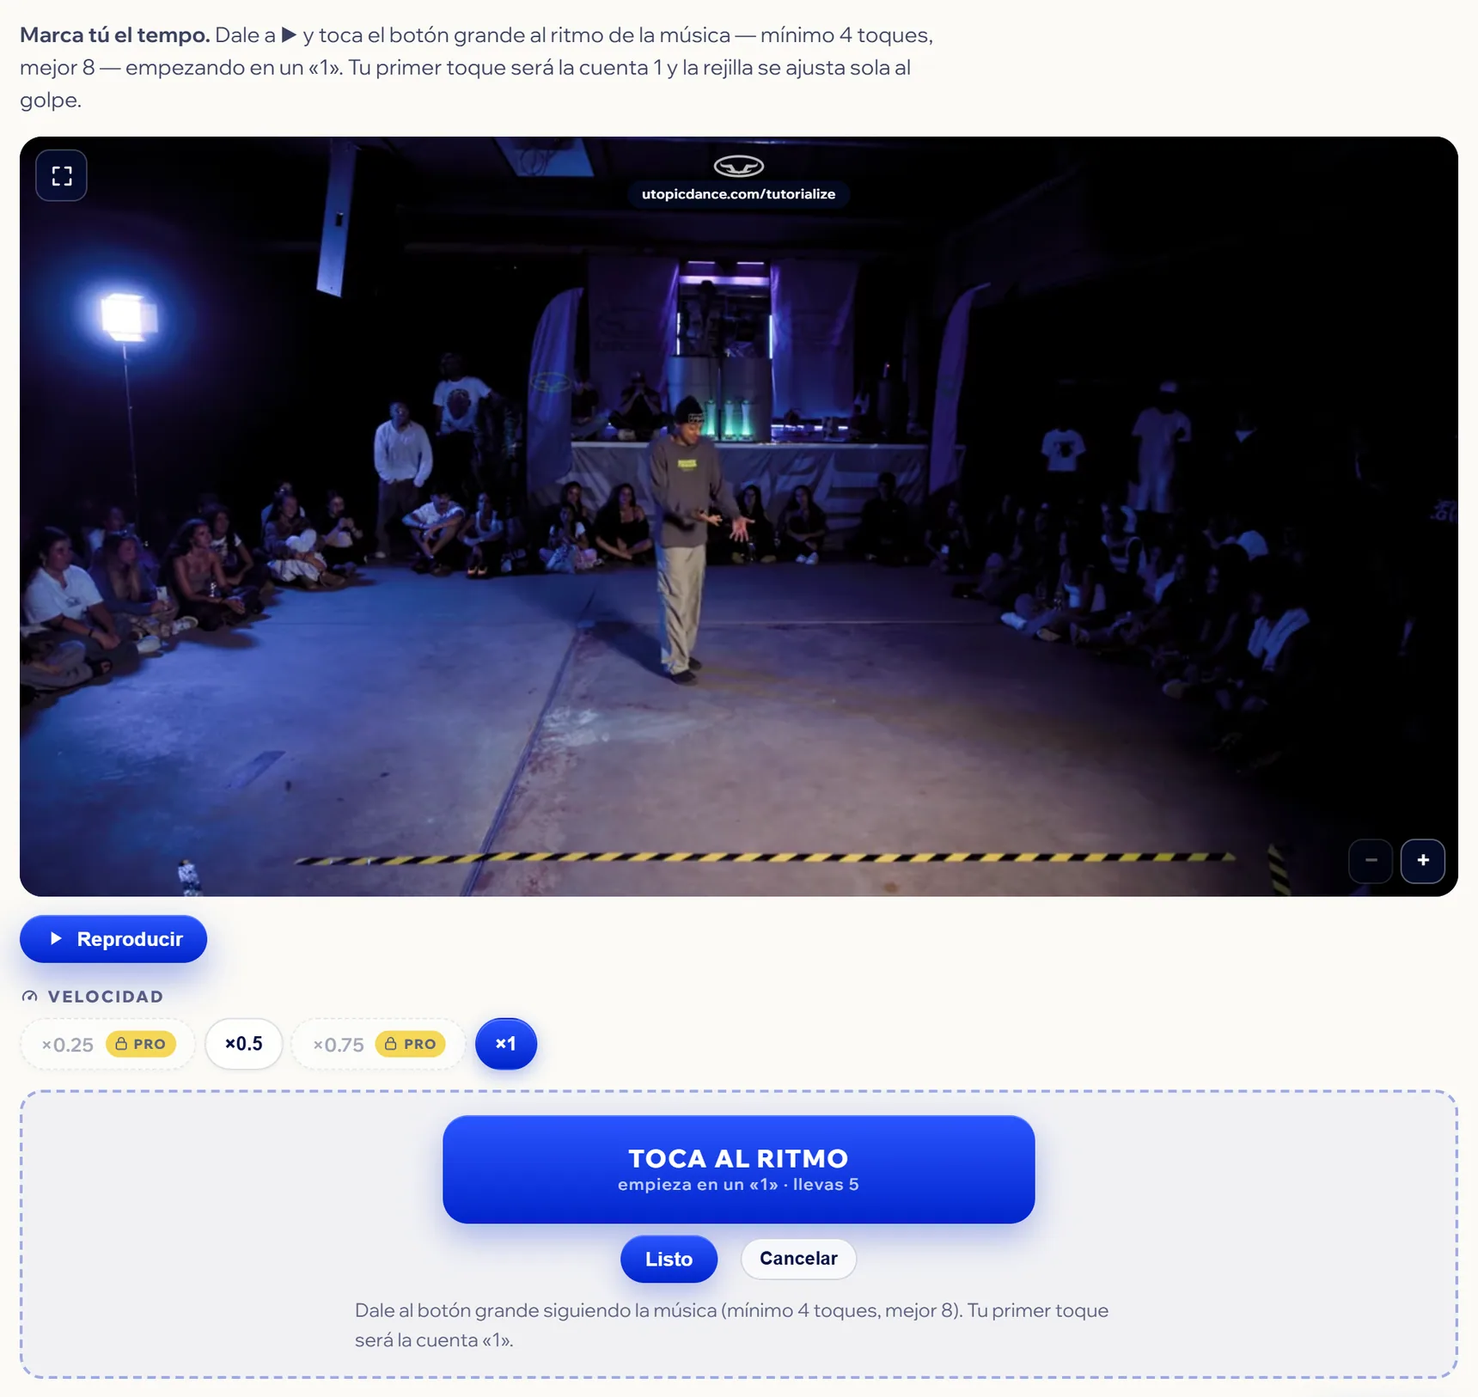Select the ×0.25 PRO speed option
The height and width of the screenshot is (1397, 1478).
(108, 1044)
